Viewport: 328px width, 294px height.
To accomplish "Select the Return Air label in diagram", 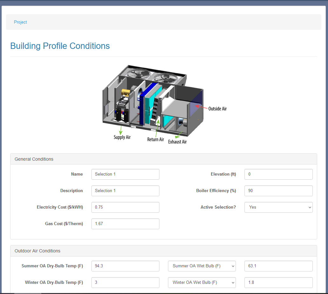I will (156, 140).
